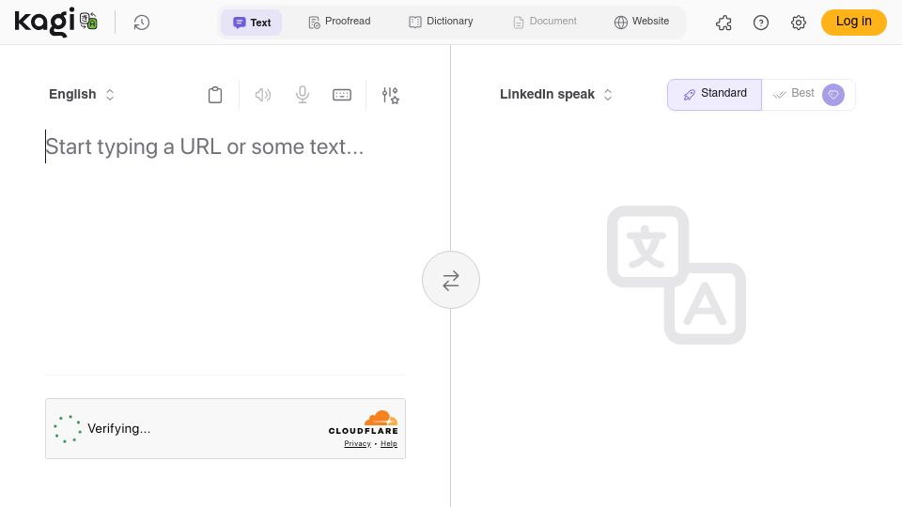Start voice input microphone icon
The width and height of the screenshot is (902, 507).
[303, 95]
